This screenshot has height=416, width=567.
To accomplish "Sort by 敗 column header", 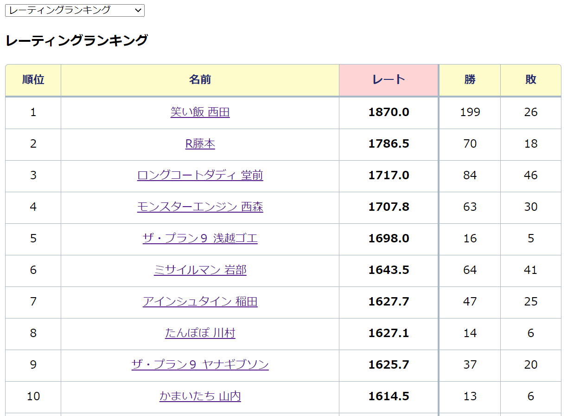I will [x=530, y=80].
